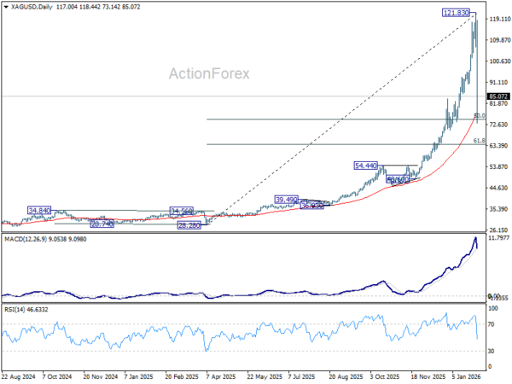The image size is (512, 384).
Task: Click the 22 Aug 2024 date marker
Action: coord(18,377)
